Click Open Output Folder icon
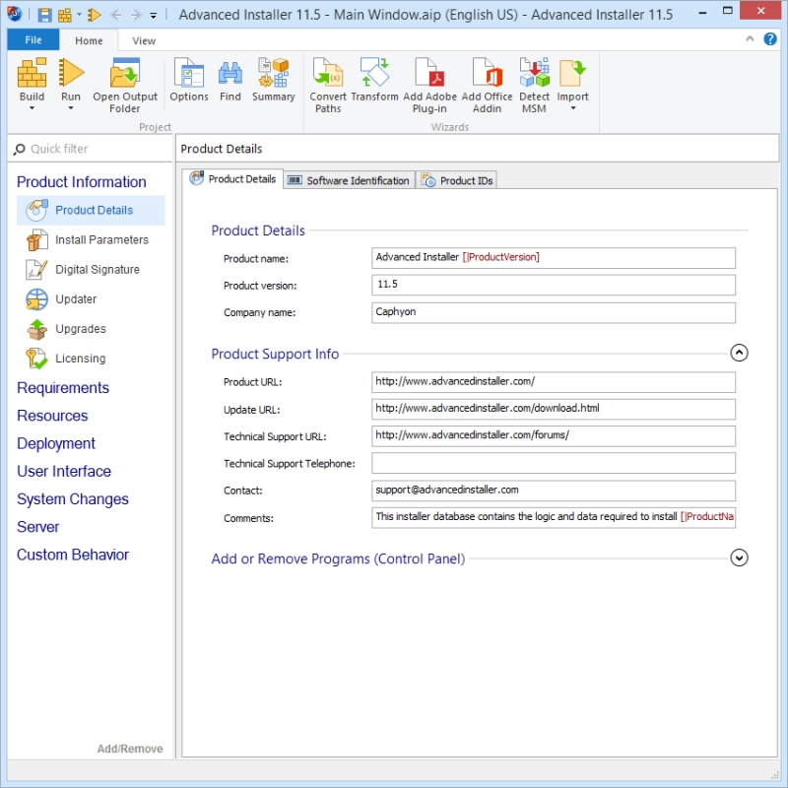Screen dimensions: 788x788 tap(125, 72)
